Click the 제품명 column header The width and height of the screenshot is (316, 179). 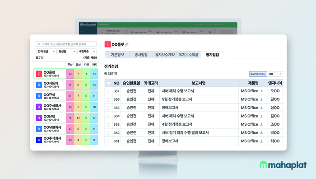253,83
